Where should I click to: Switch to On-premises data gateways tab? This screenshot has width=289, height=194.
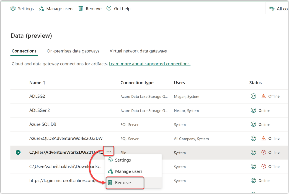73,51
